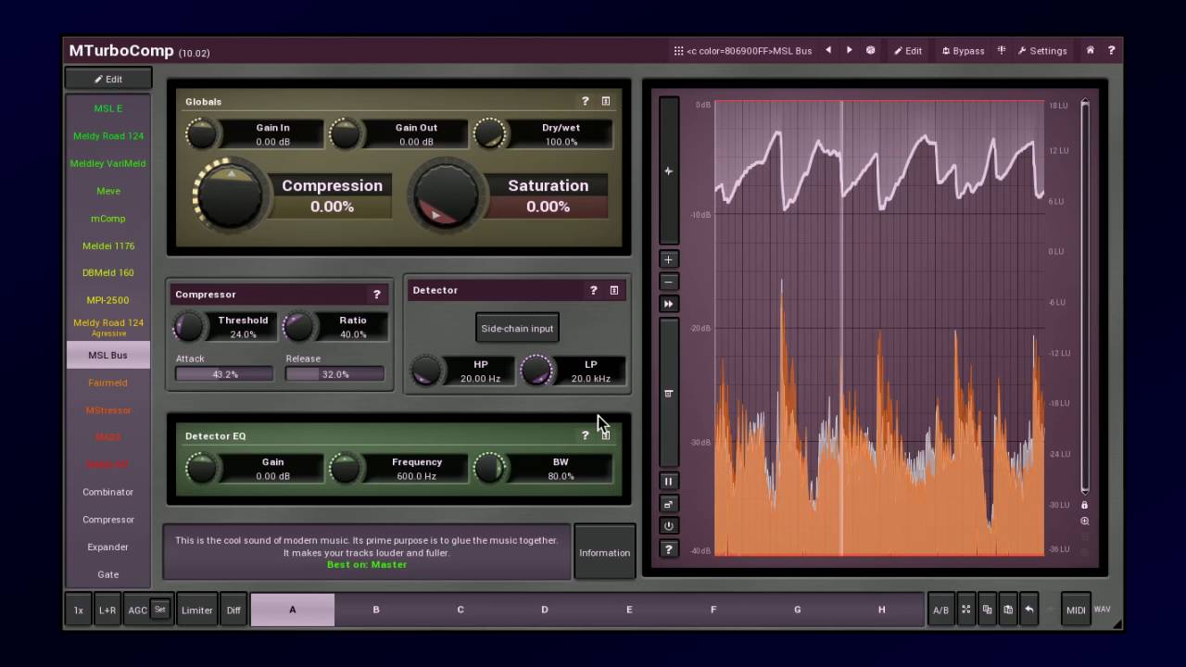Select preset slot B
This screenshot has height=667, width=1186.
376,610
